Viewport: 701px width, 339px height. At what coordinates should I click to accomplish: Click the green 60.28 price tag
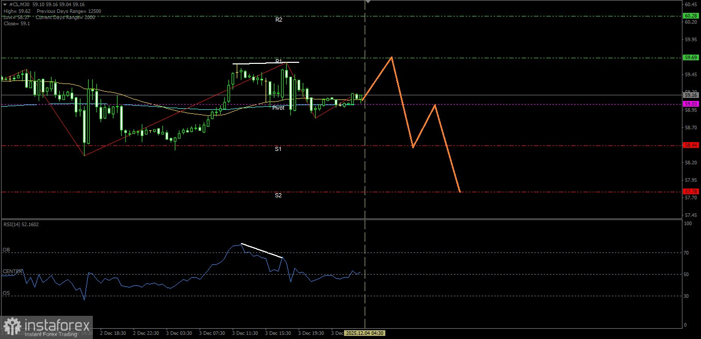tap(691, 16)
